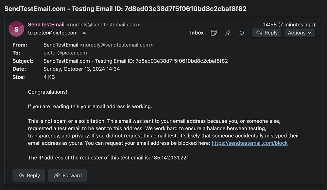The width and height of the screenshot is (327, 190).
Task: Collapse header details with the triangle arrow
Action: click(x=84, y=33)
